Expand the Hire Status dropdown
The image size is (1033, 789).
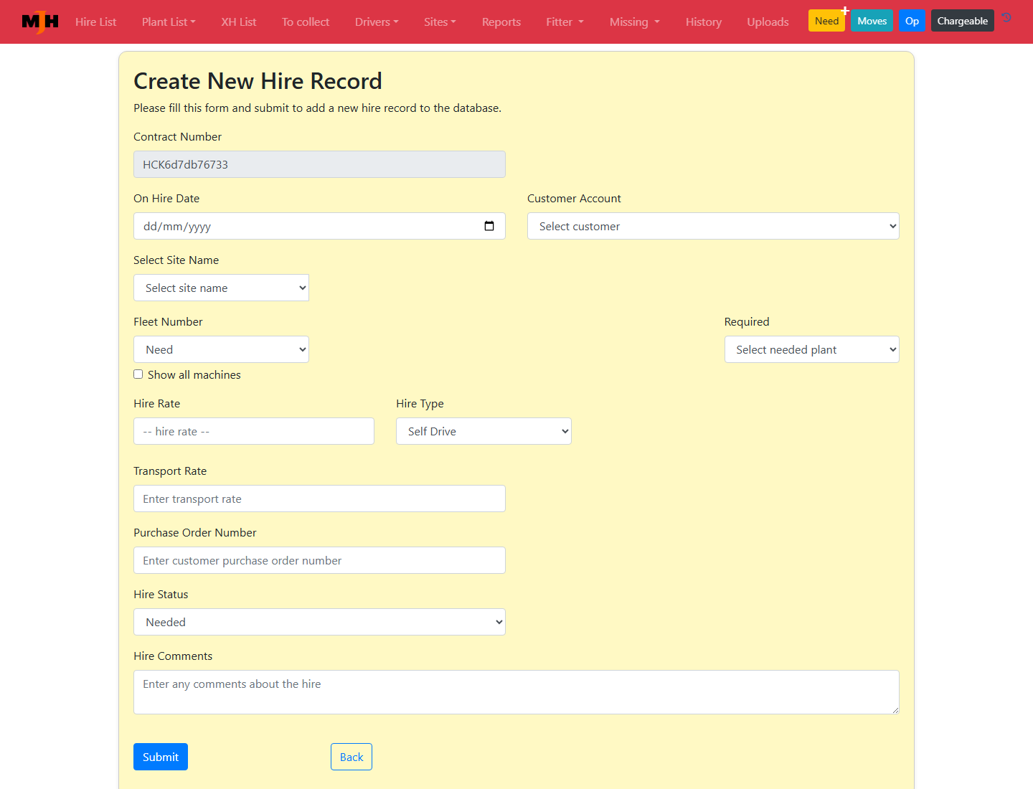tap(319, 622)
